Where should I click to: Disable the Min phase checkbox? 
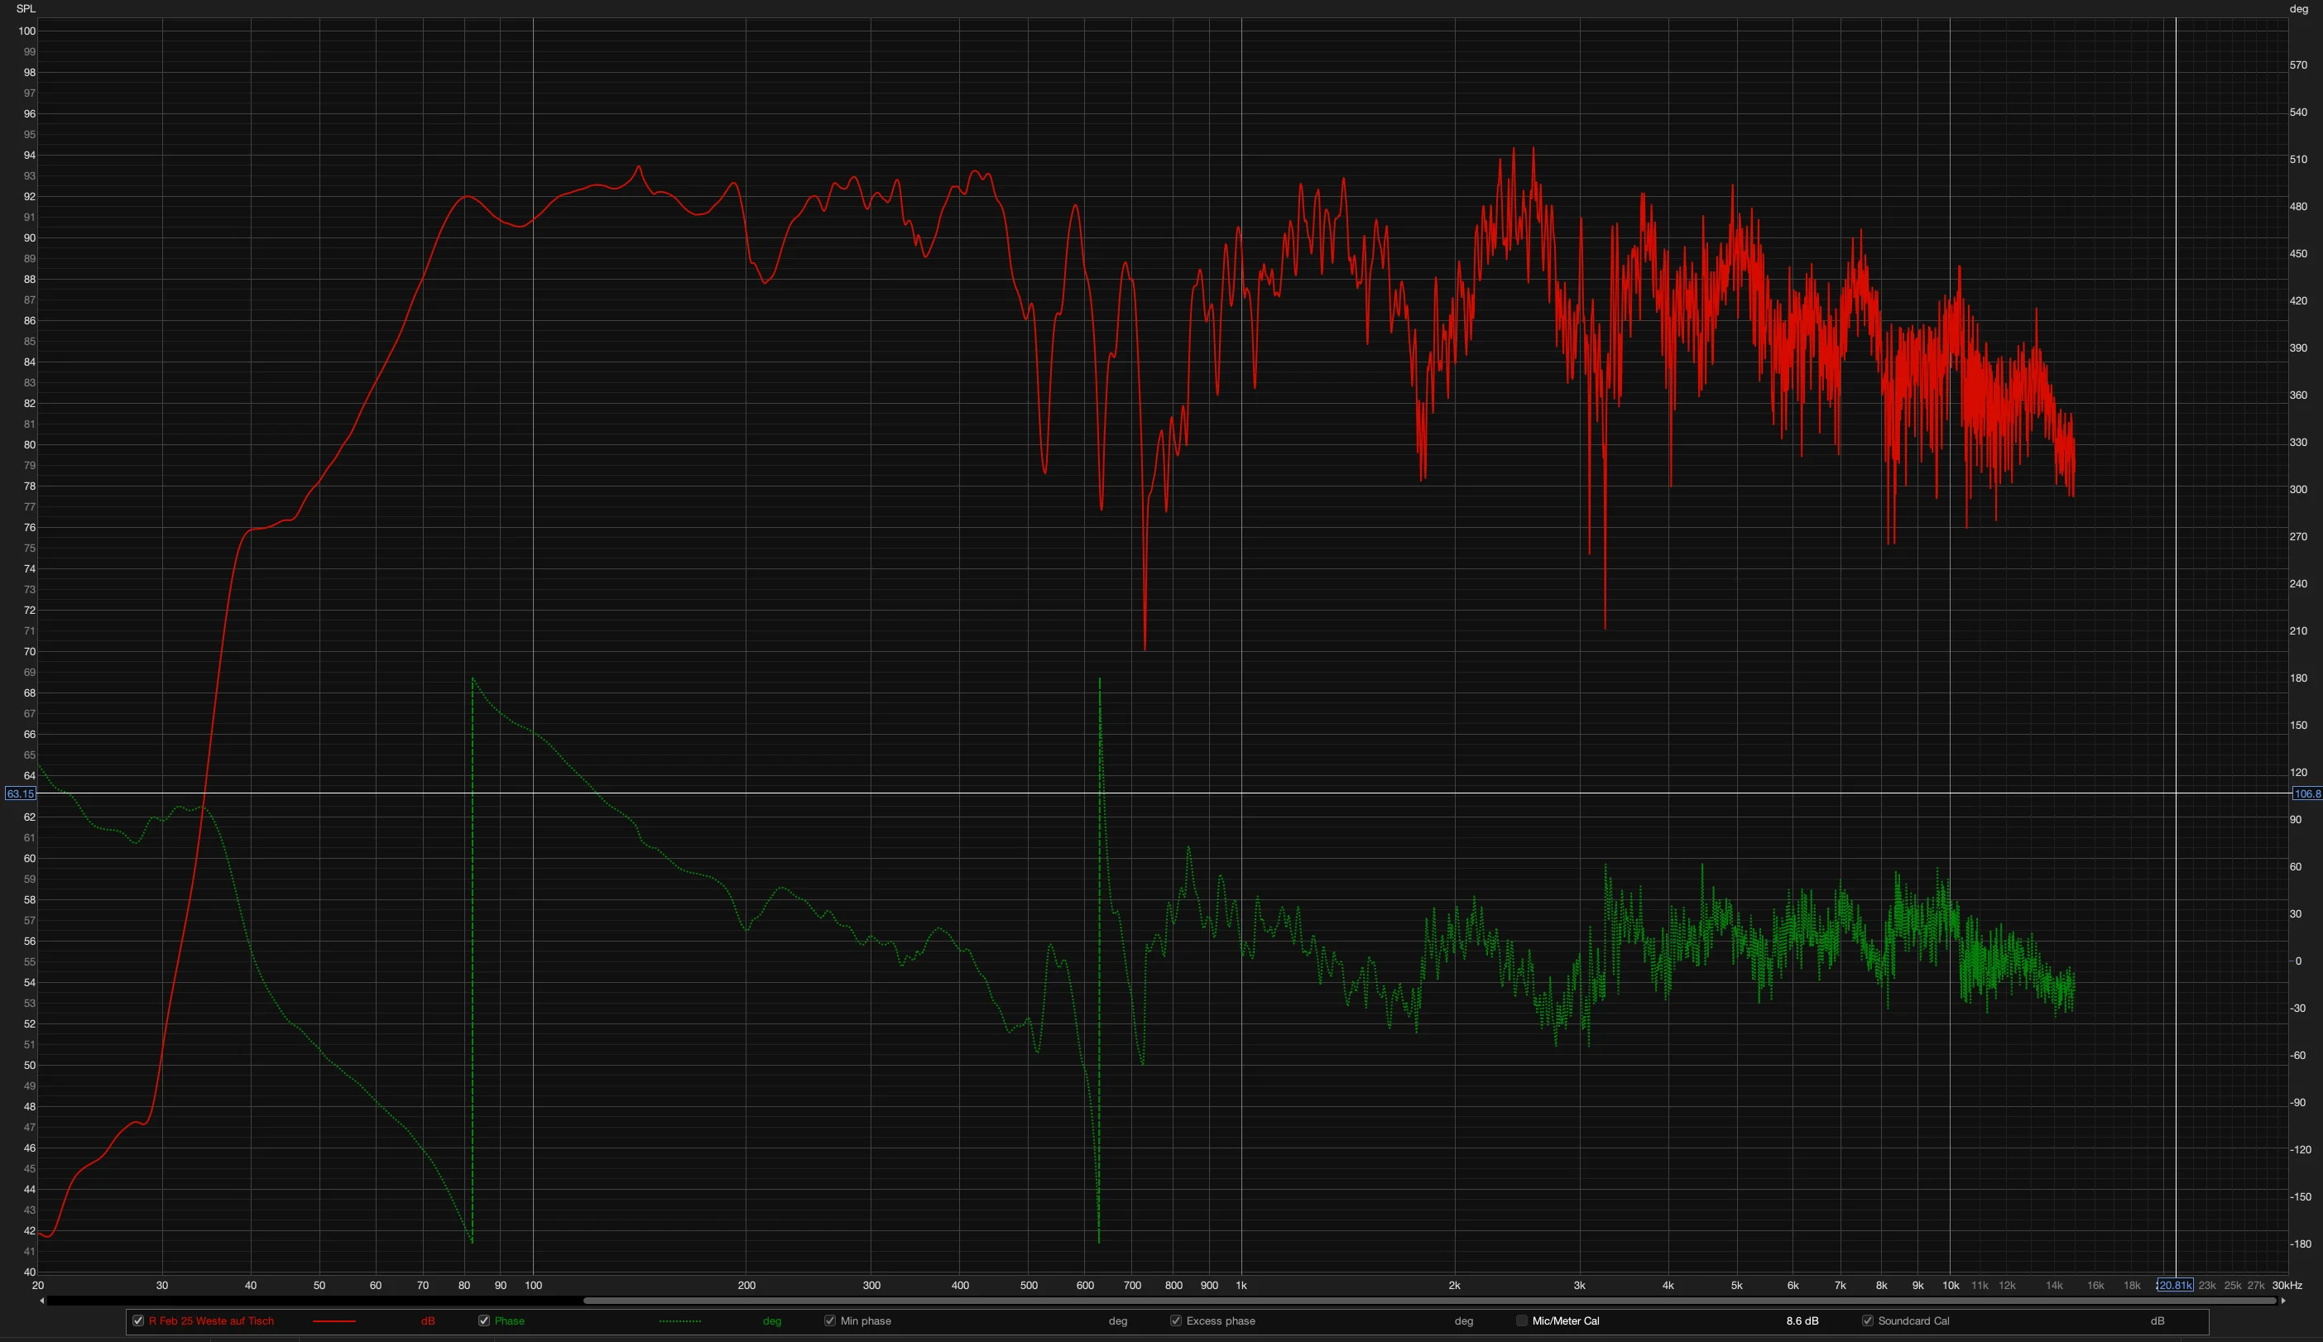pos(829,1320)
